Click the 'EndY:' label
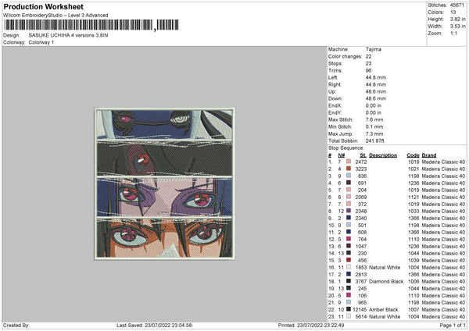The image size is (469, 331). pyautogui.click(x=335, y=112)
